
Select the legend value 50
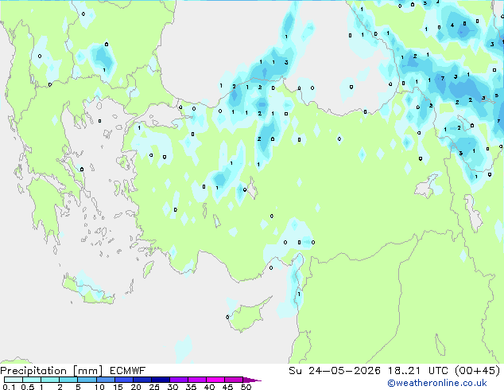click(x=246, y=387)
